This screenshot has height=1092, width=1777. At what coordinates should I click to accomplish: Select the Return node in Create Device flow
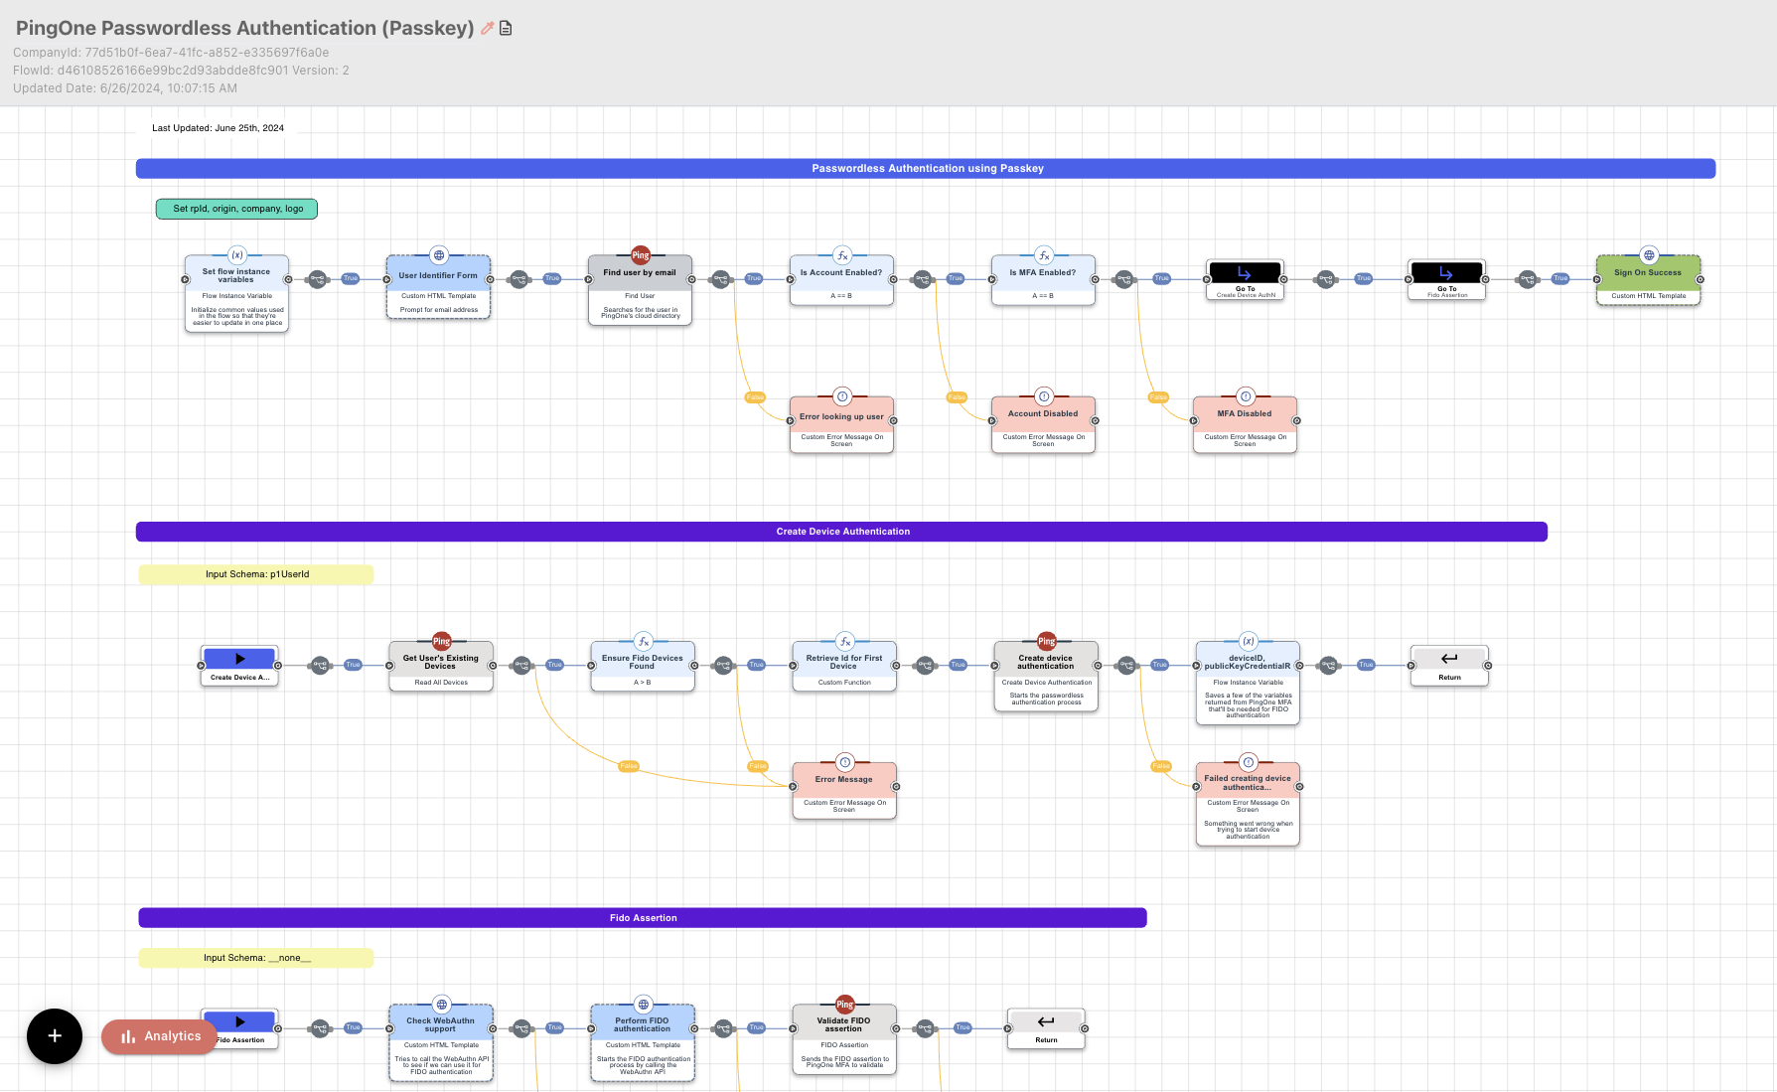1449,665
